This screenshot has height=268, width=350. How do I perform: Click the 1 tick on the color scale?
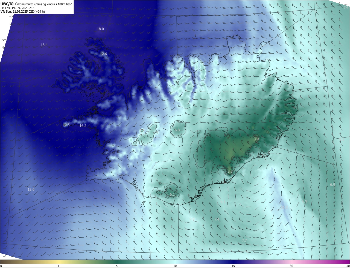coord(59,266)
